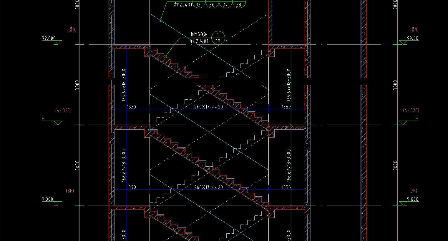Click the elevation triangle marker under left '99.000'
This screenshot has height=241, width=448.
click(x=58, y=43)
